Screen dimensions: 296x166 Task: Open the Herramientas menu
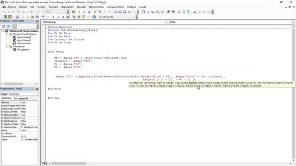click(x=96, y=7)
